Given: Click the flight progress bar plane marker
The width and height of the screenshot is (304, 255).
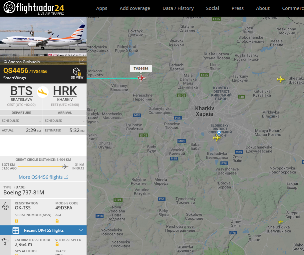Looking at the screenshot, I should tap(65, 167).
